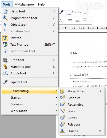Click the Hyperlink tool chain icon

5,67
